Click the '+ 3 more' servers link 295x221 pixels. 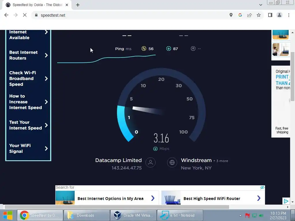221,161
